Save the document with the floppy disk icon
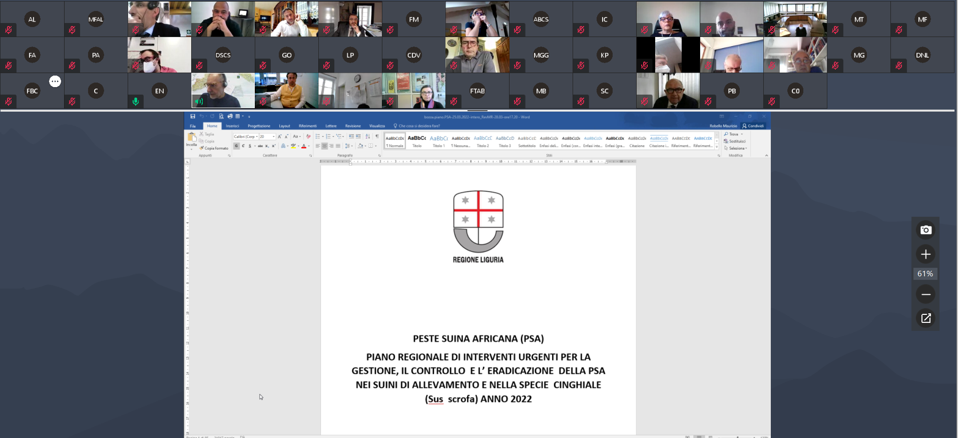 [x=193, y=116]
